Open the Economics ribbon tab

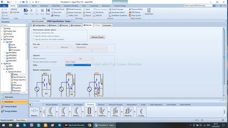tap(24, 6)
